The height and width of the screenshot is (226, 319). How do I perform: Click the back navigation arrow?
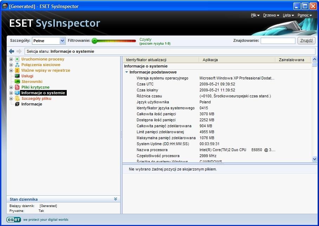tap(12, 51)
